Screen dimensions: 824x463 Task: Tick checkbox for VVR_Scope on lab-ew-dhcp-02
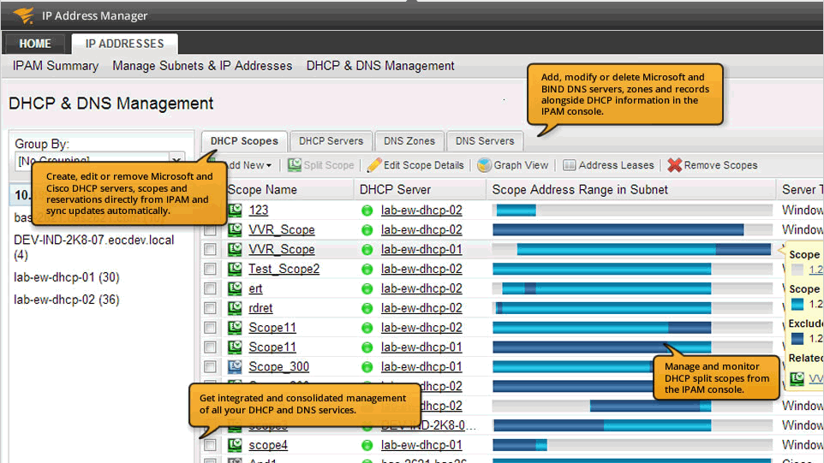click(x=210, y=230)
